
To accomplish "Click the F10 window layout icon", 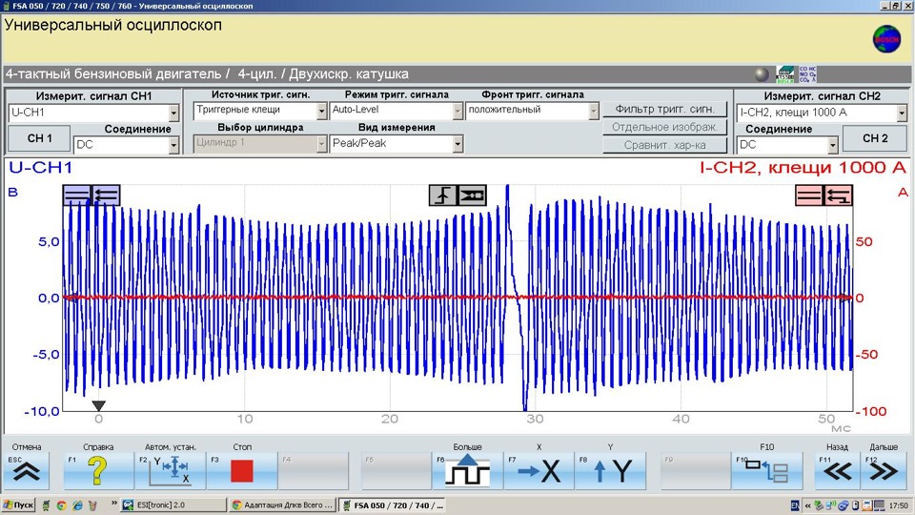I will (x=767, y=471).
